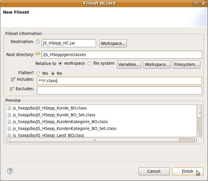Set Flatten to No
Viewport: 208px width, 181px height.
[x=53, y=73]
